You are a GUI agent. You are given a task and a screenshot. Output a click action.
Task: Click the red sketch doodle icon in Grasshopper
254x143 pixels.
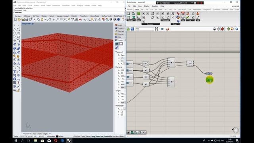[x=167, y=29]
